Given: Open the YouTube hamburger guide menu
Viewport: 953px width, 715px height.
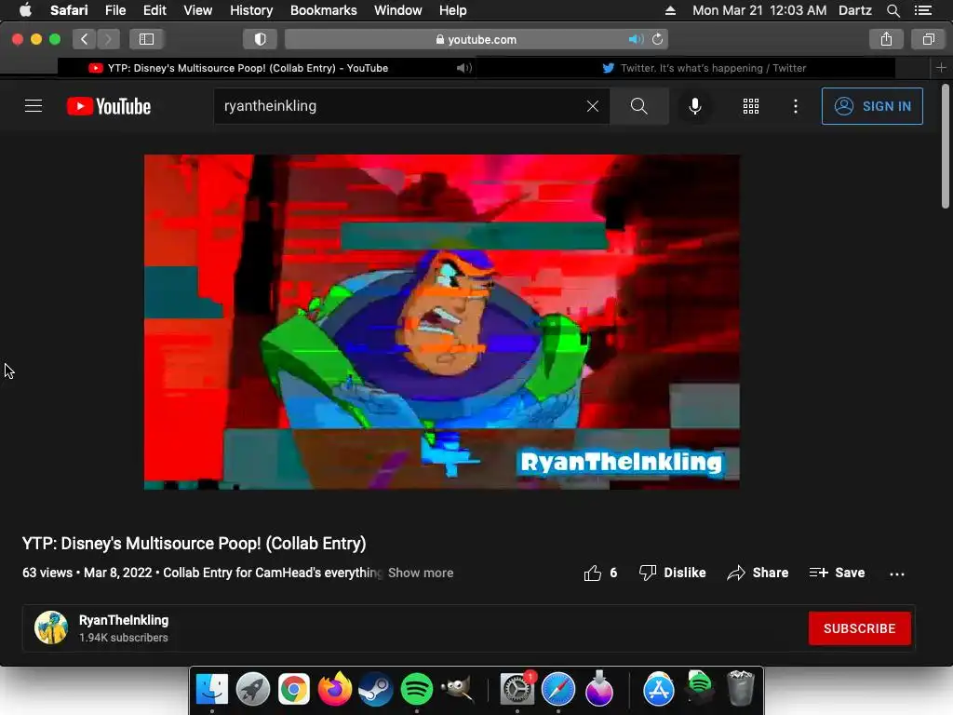Looking at the screenshot, I should (x=34, y=106).
